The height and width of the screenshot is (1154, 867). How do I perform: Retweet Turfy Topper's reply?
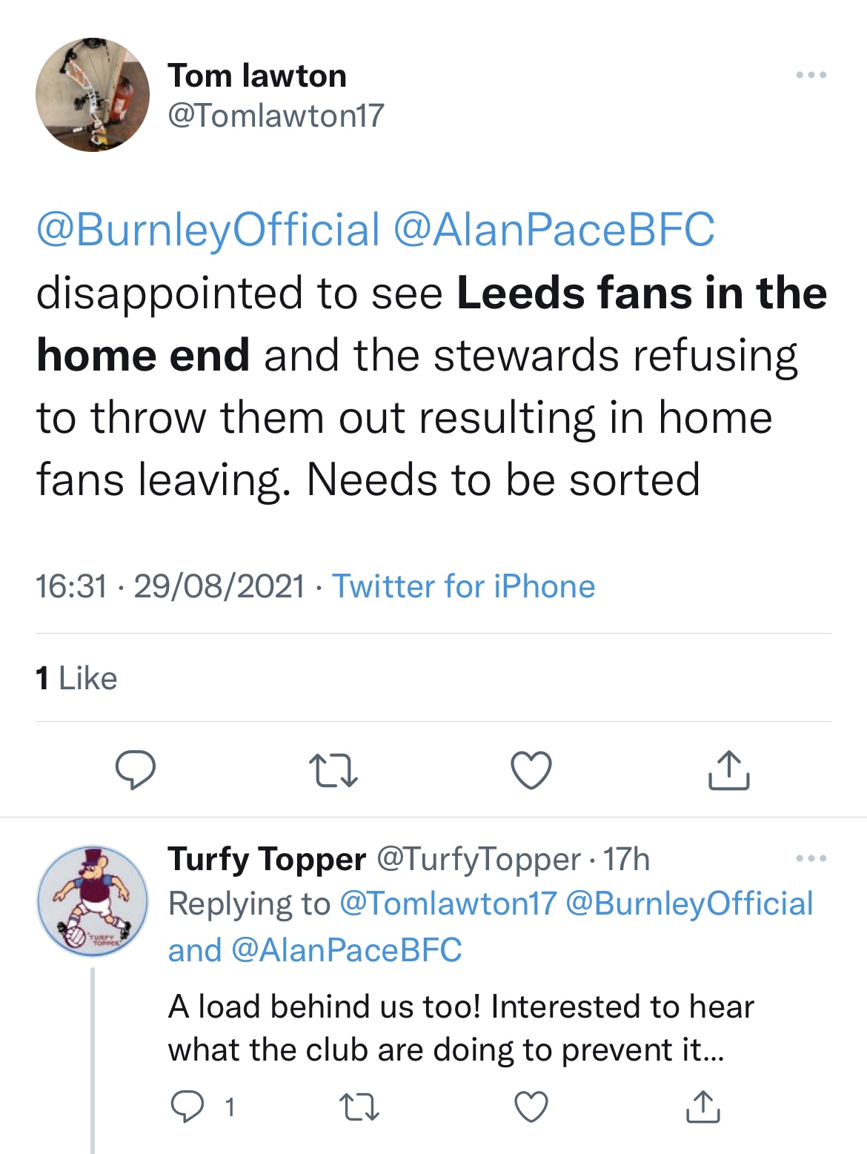point(359,1107)
